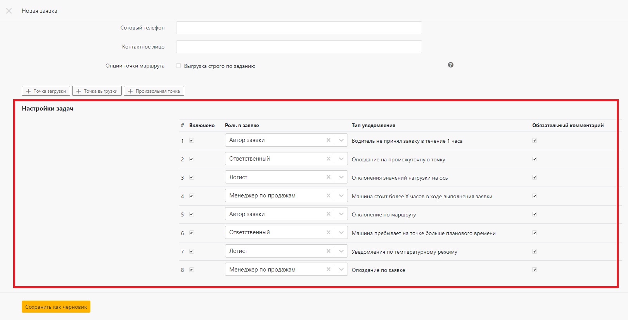
Task: Toggle Включено checkbox for task 8
Action: [x=192, y=270]
